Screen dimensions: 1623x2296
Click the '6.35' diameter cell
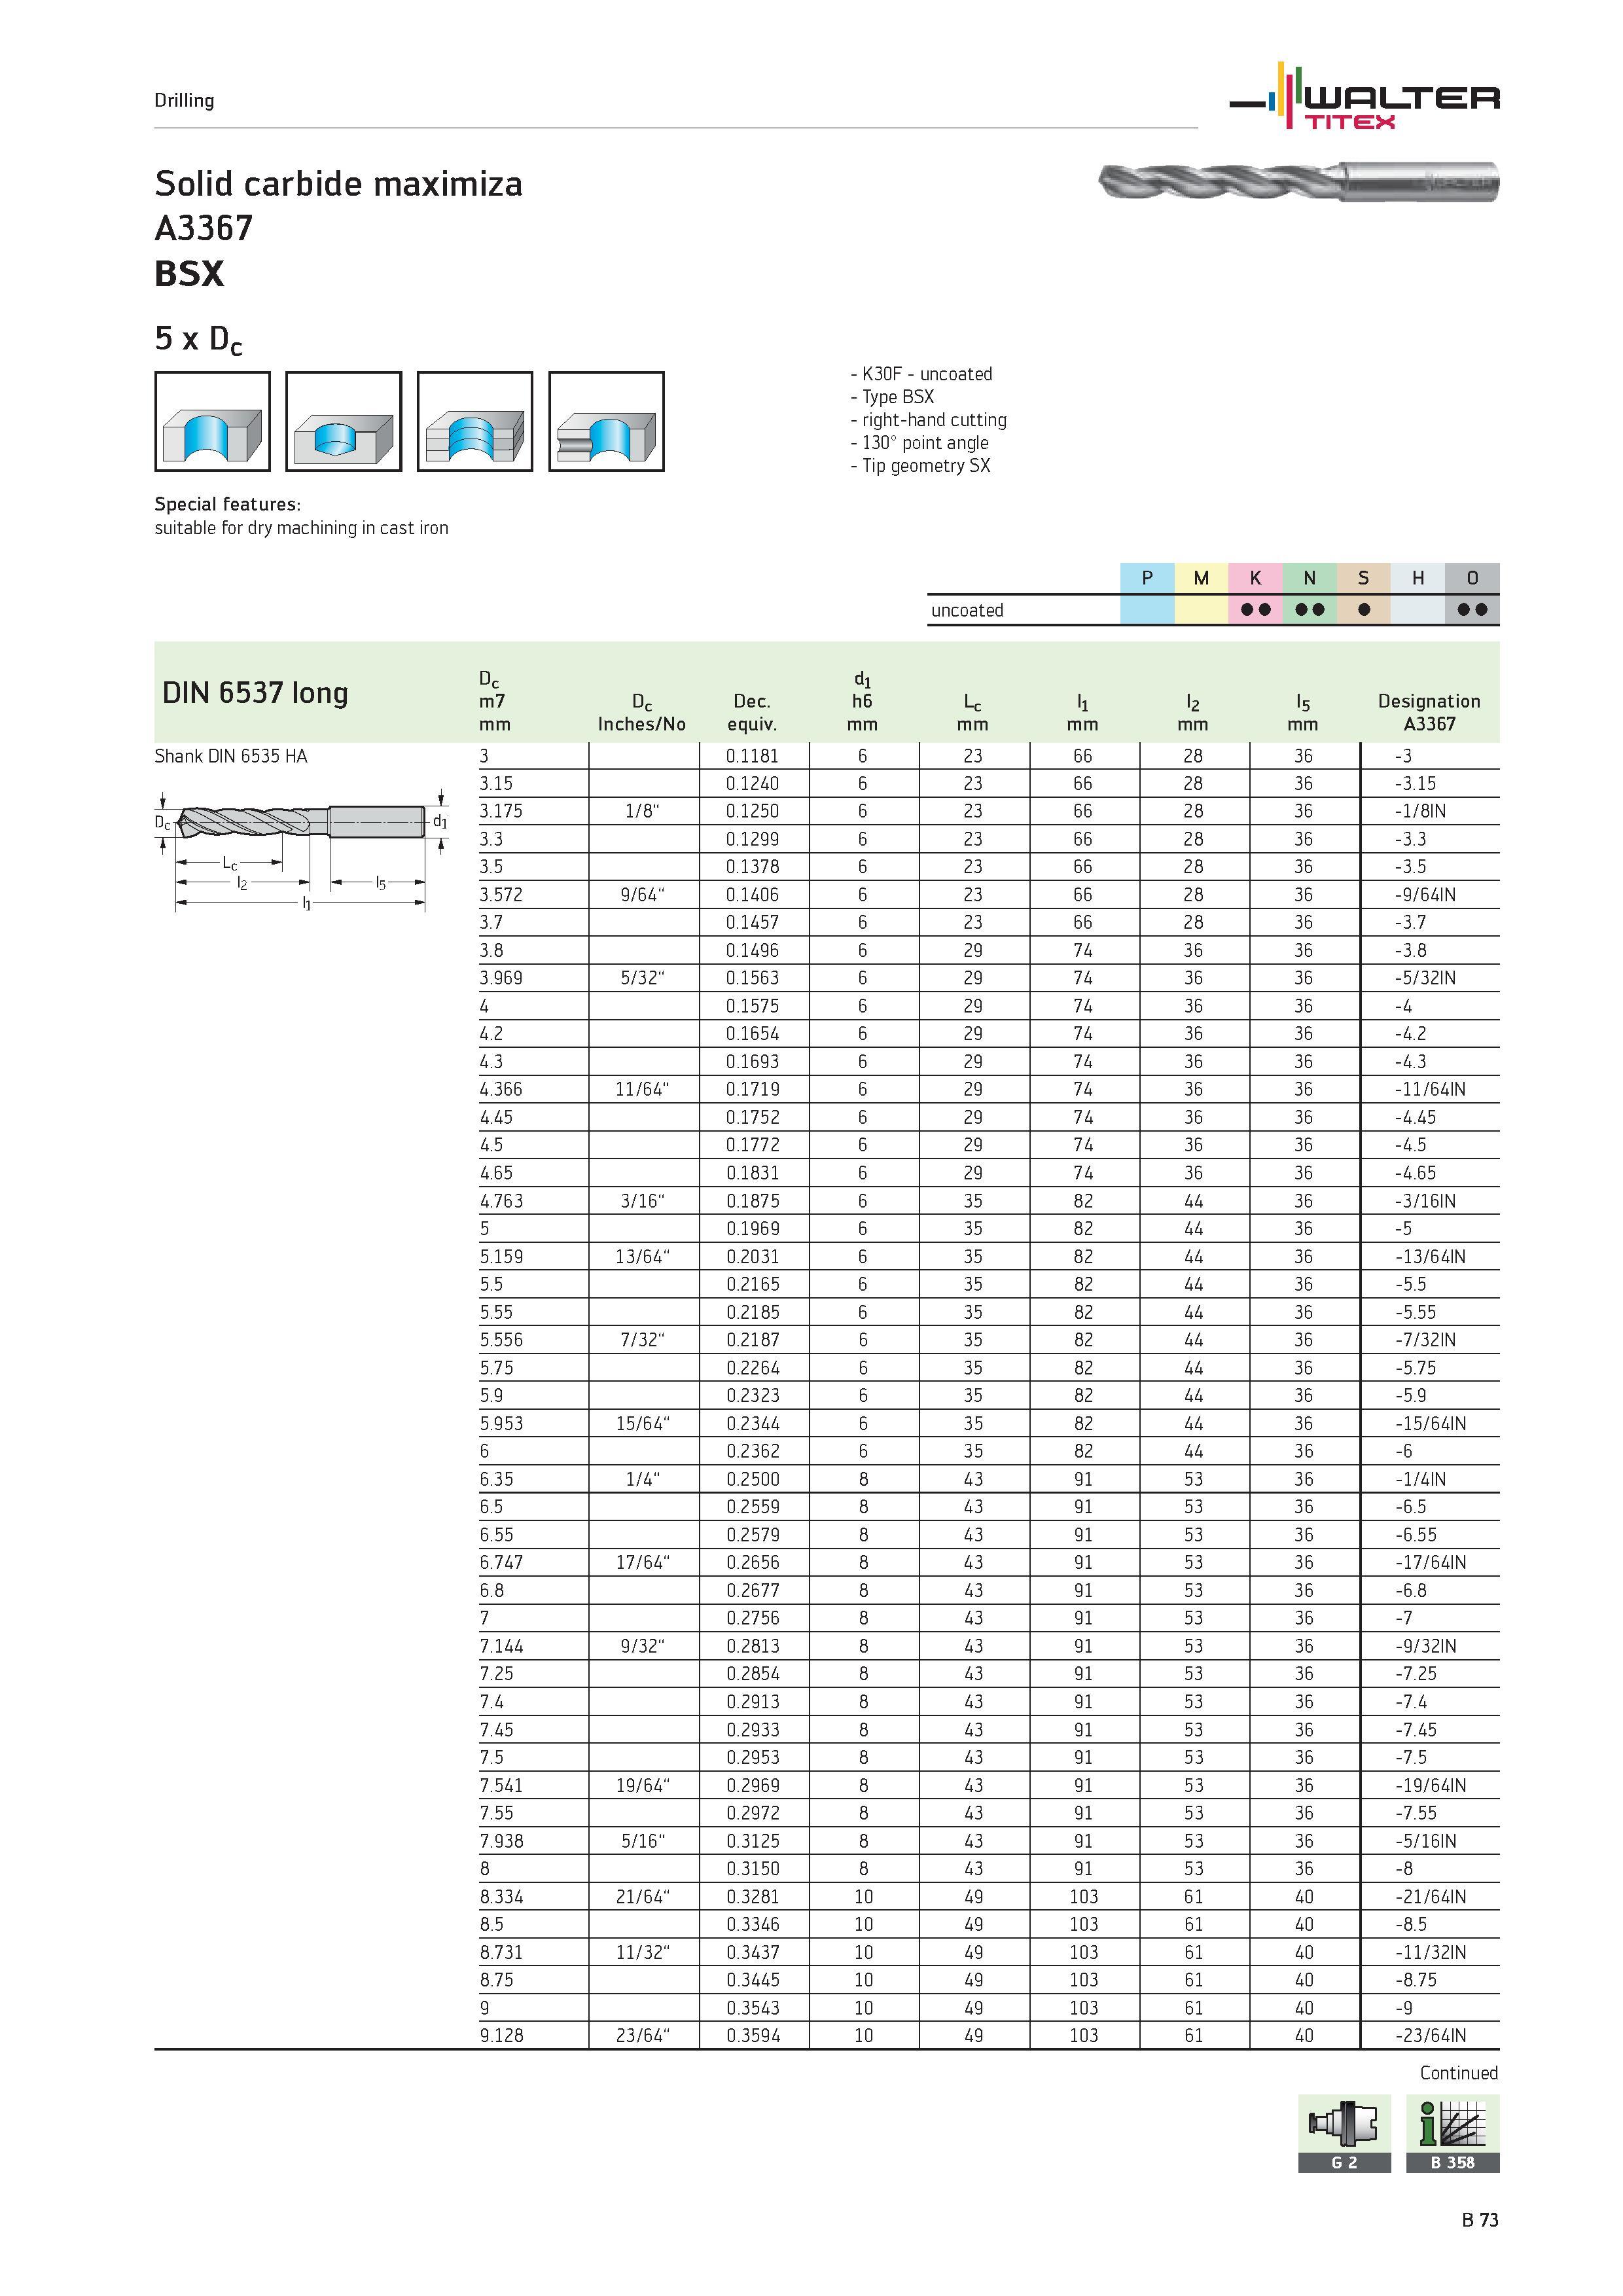496,1479
